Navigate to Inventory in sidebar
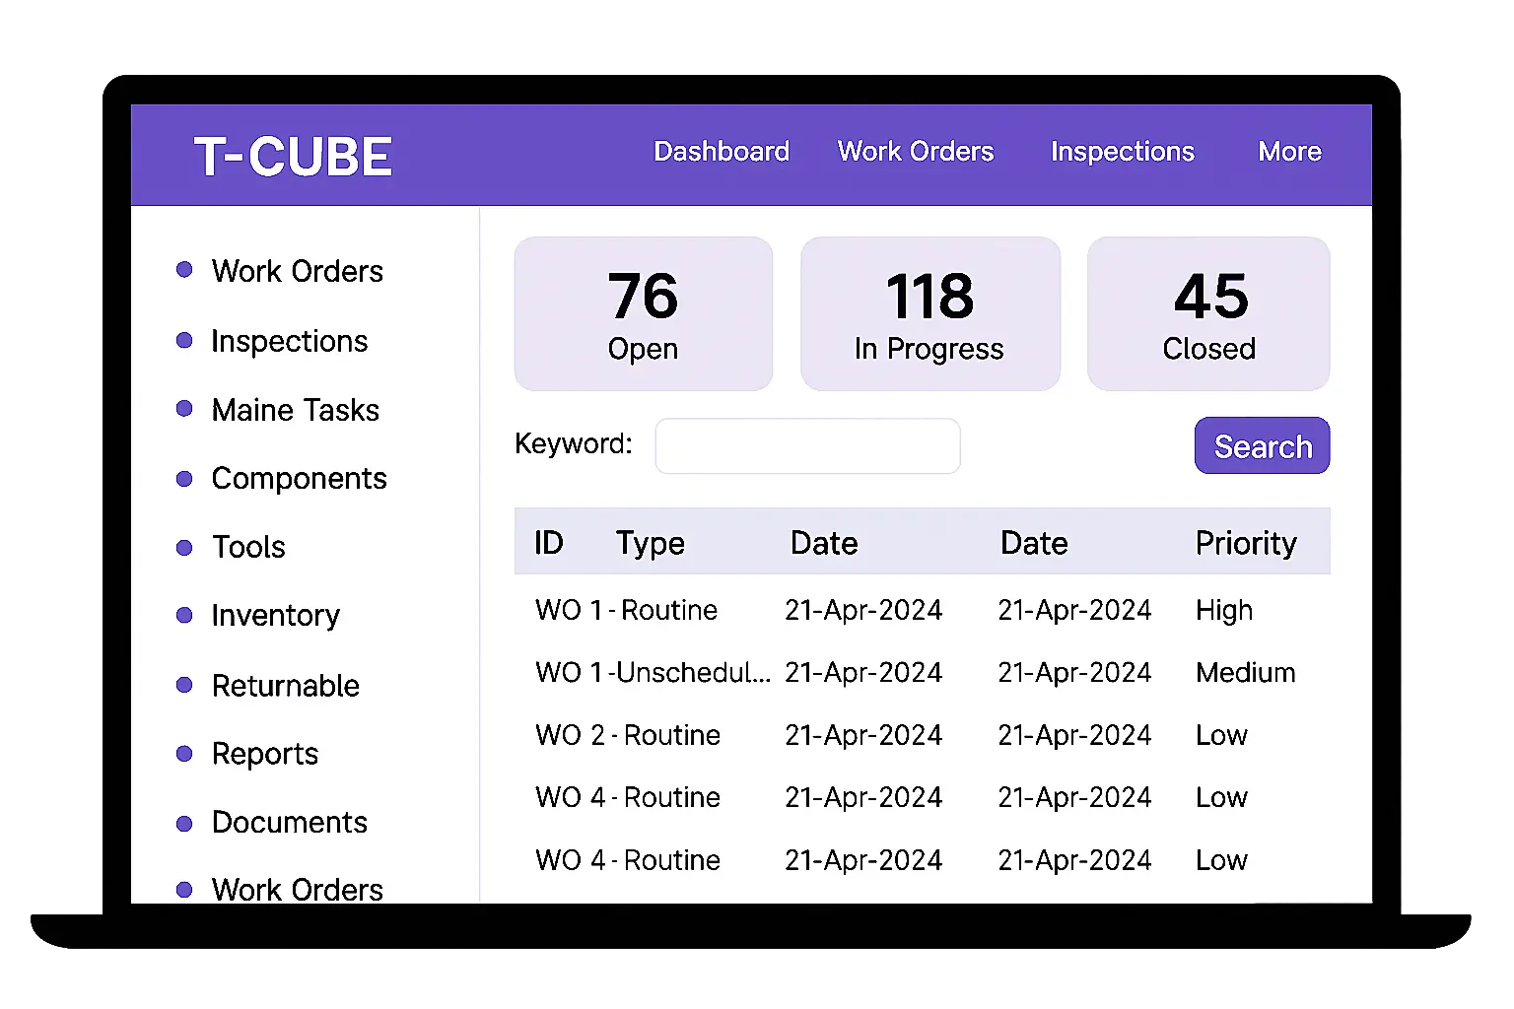The height and width of the screenshot is (1009, 1514). (x=275, y=616)
